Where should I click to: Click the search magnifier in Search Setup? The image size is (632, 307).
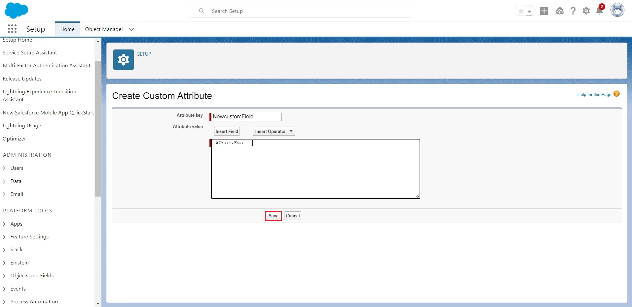[x=202, y=11]
